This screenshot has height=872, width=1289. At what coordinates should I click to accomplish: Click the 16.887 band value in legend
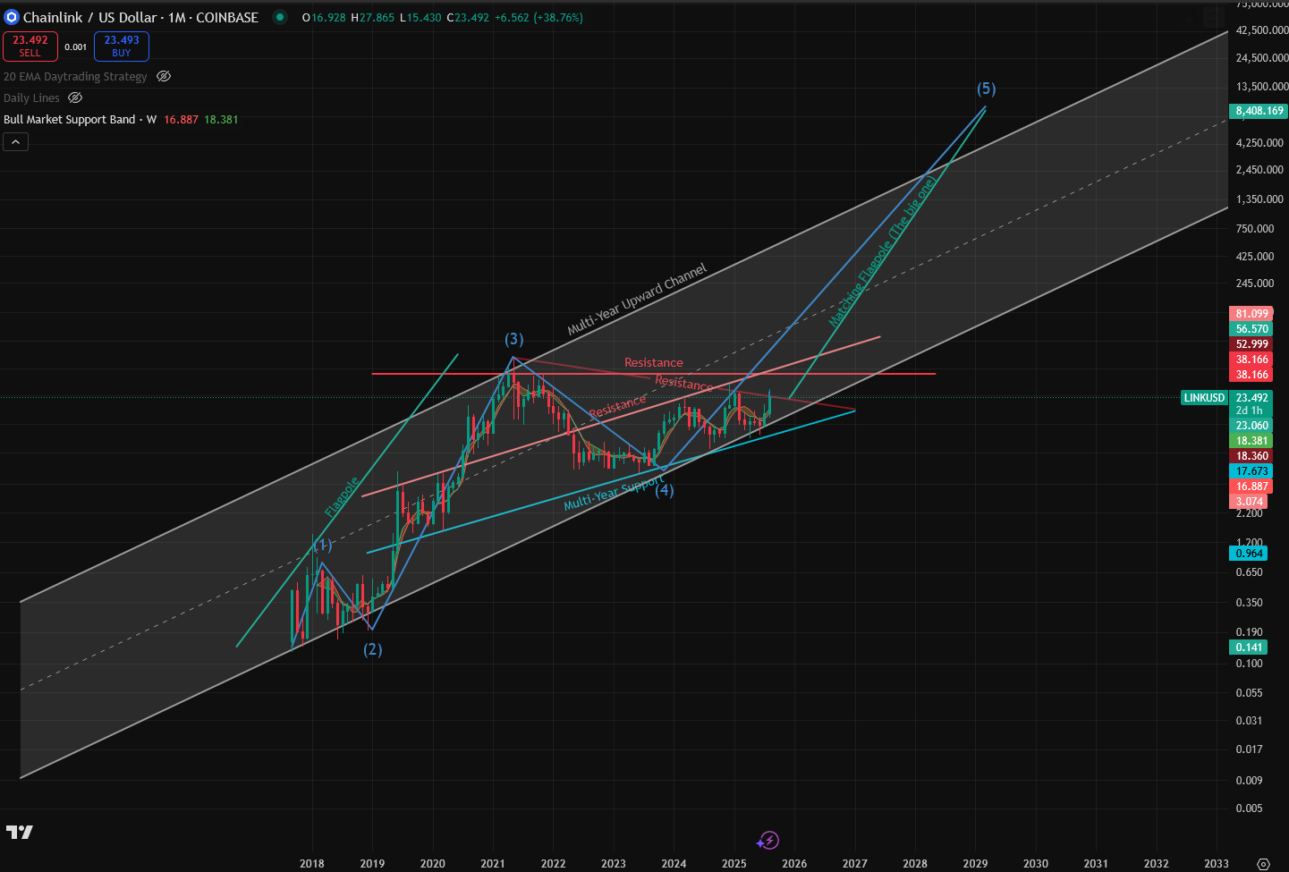(x=181, y=120)
